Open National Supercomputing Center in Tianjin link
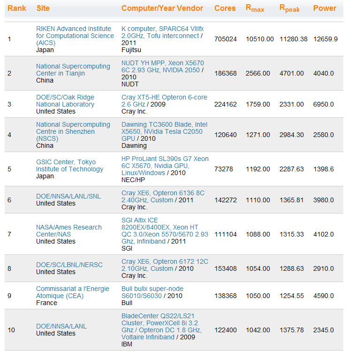 (73, 70)
